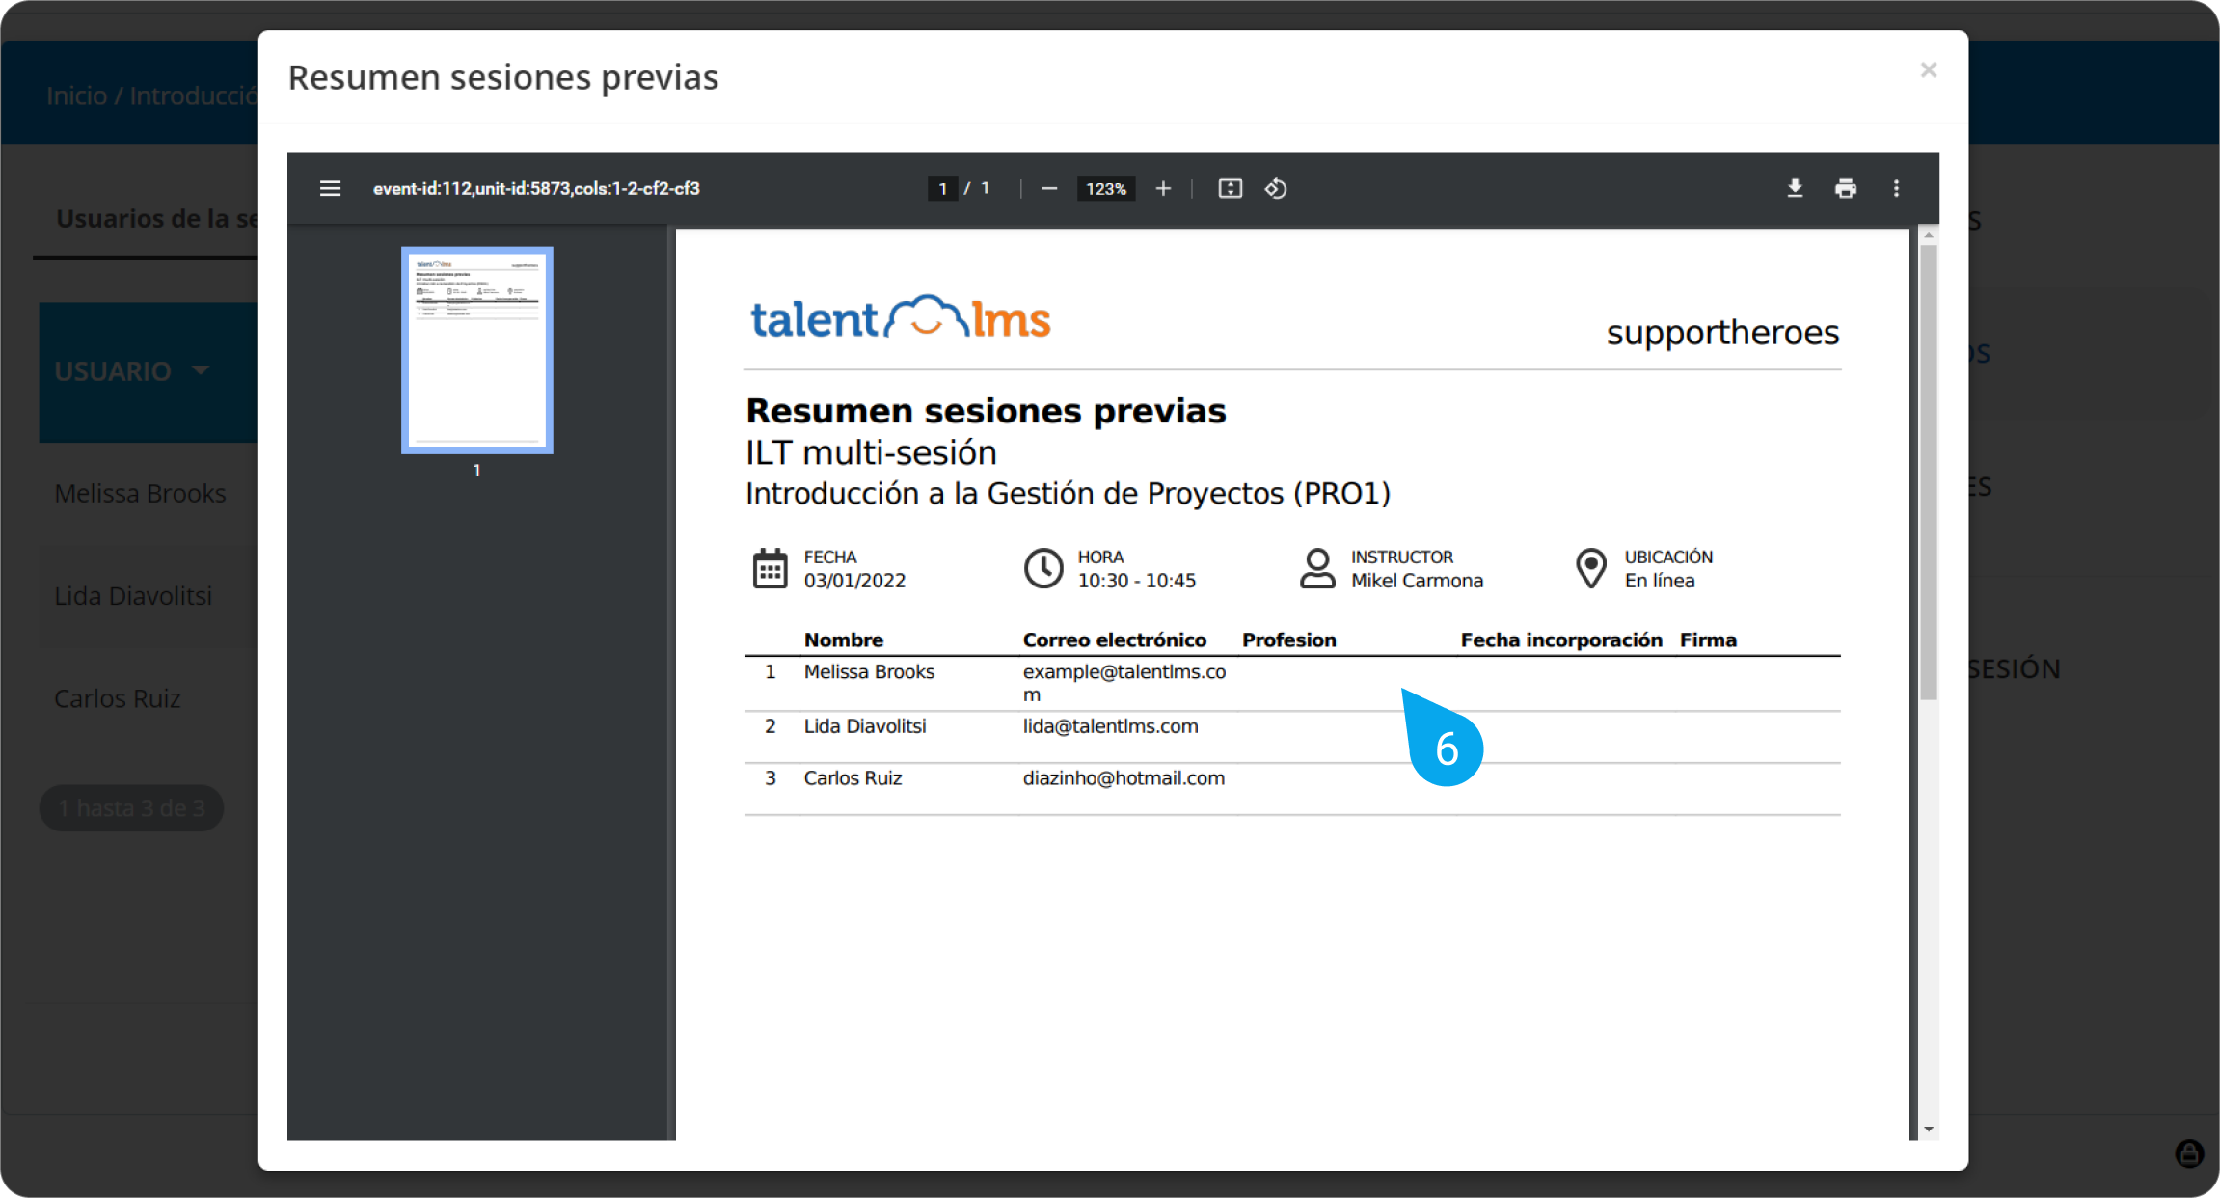
Task: Click the 1 hasta 3 de 3 pager
Action: pyautogui.click(x=131, y=808)
